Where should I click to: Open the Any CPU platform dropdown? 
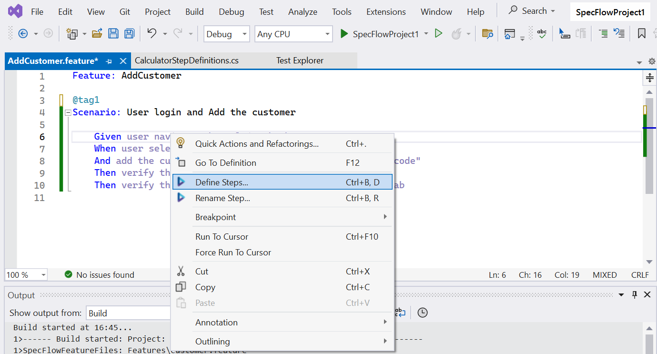[293, 34]
